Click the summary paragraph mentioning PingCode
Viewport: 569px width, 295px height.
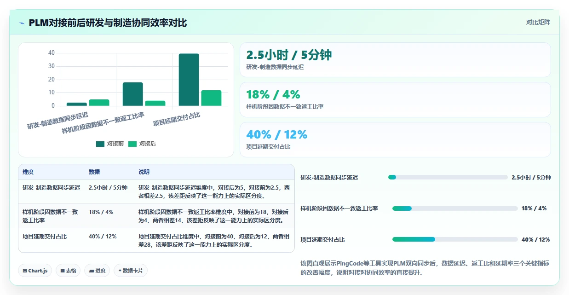425,268
